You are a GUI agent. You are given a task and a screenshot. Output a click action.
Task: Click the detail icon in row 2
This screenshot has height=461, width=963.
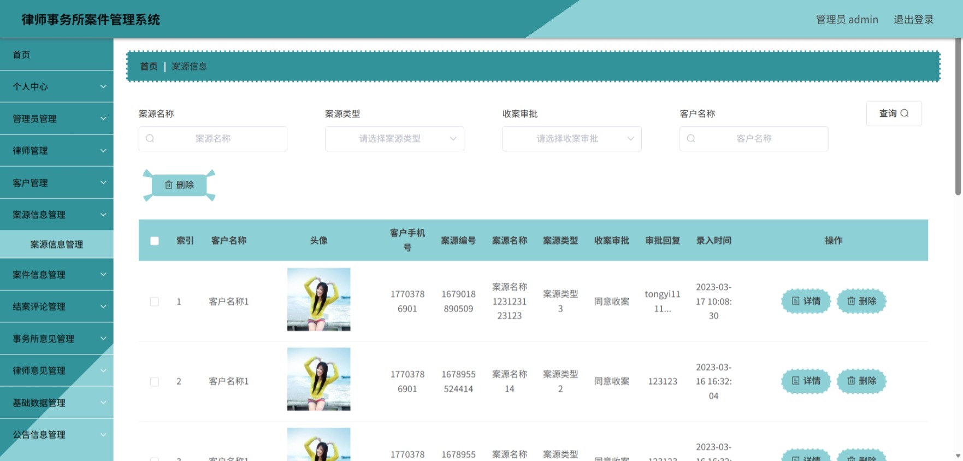(796, 381)
